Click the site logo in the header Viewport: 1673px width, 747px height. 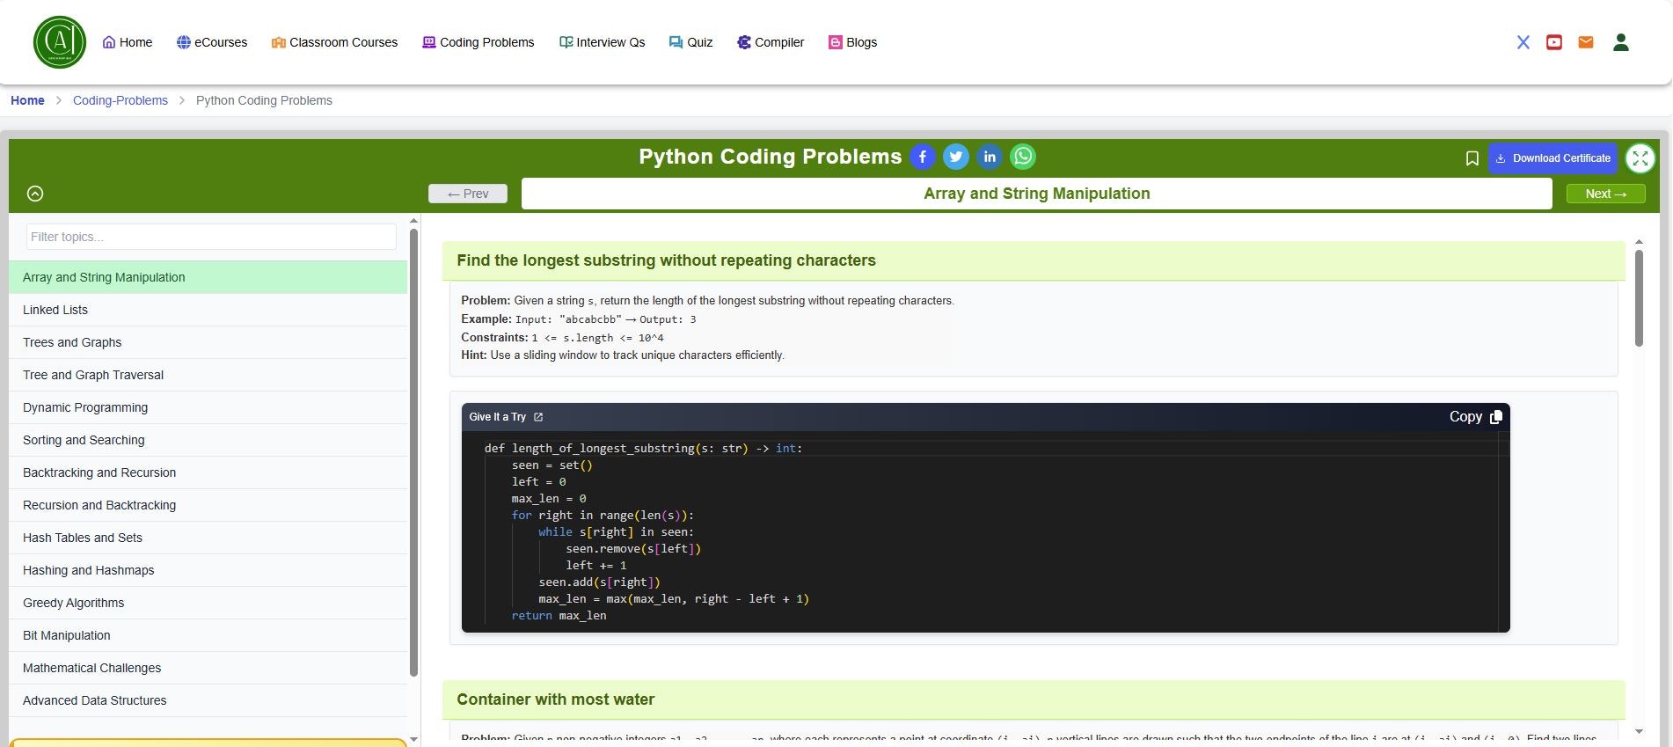click(59, 42)
